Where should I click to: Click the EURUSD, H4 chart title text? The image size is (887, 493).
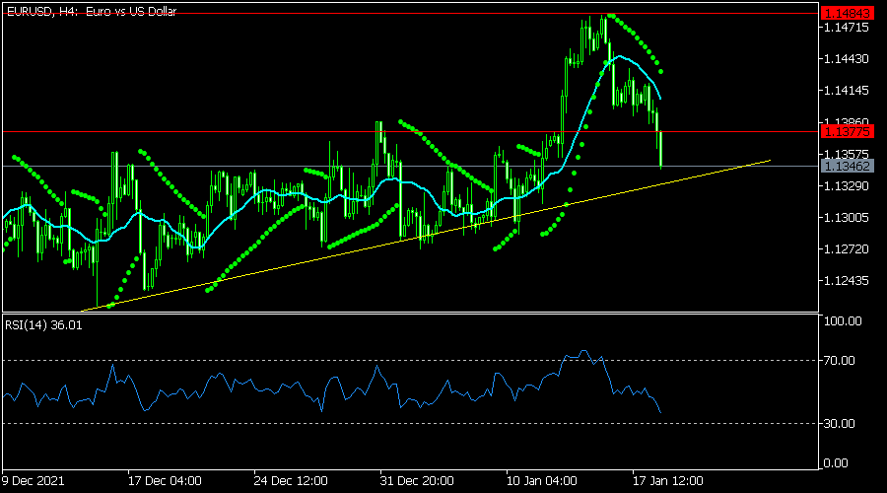(92, 11)
